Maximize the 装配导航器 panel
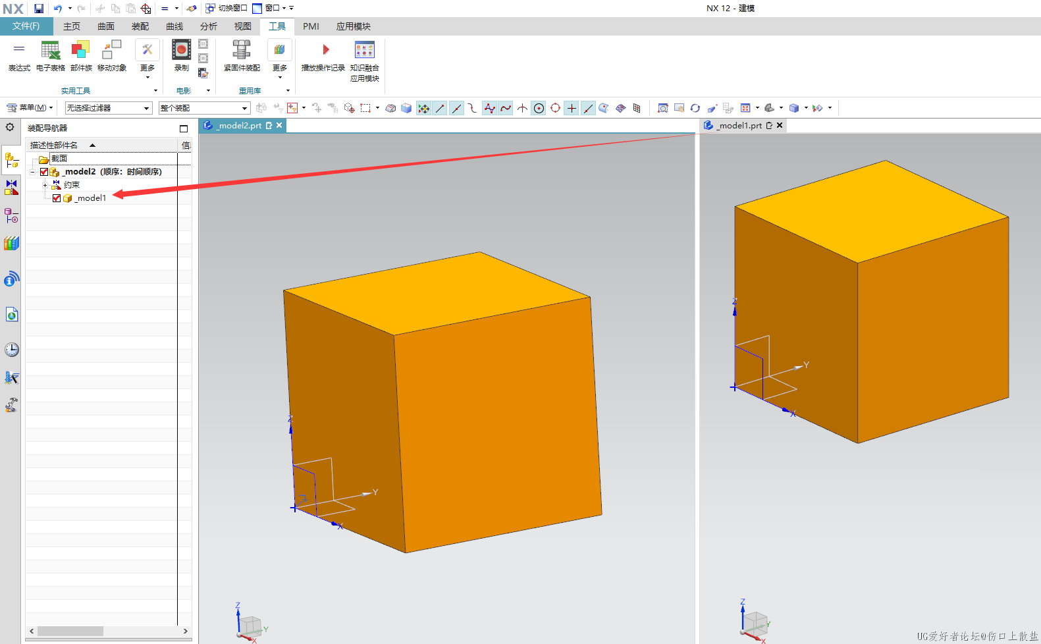This screenshot has height=644, width=1041. pyautogui.click(x=184, y=128)
